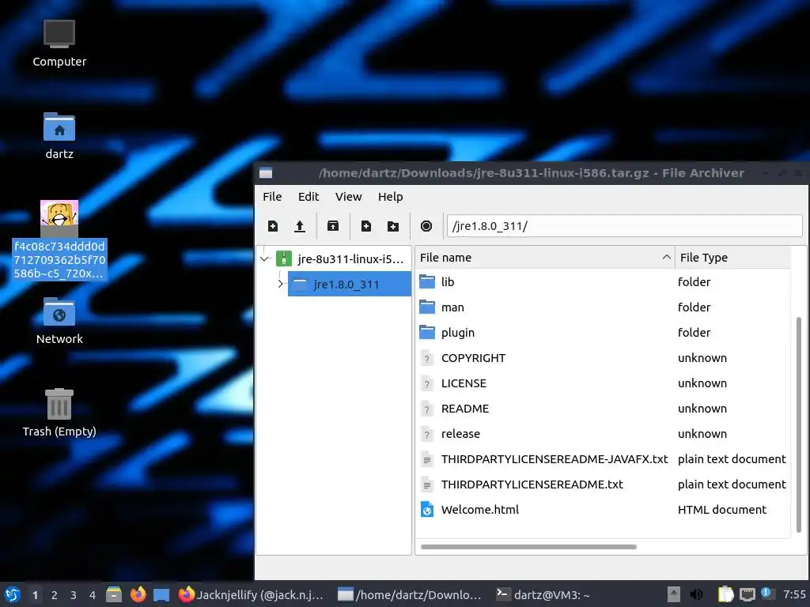This screenshot has width=810, height=607.
Task: Select the release file name
Action: click(460, 434)
